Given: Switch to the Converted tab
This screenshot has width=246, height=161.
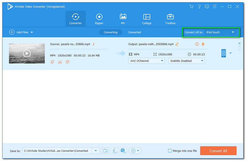Looking at the screenshot, I should click(134, 32).
